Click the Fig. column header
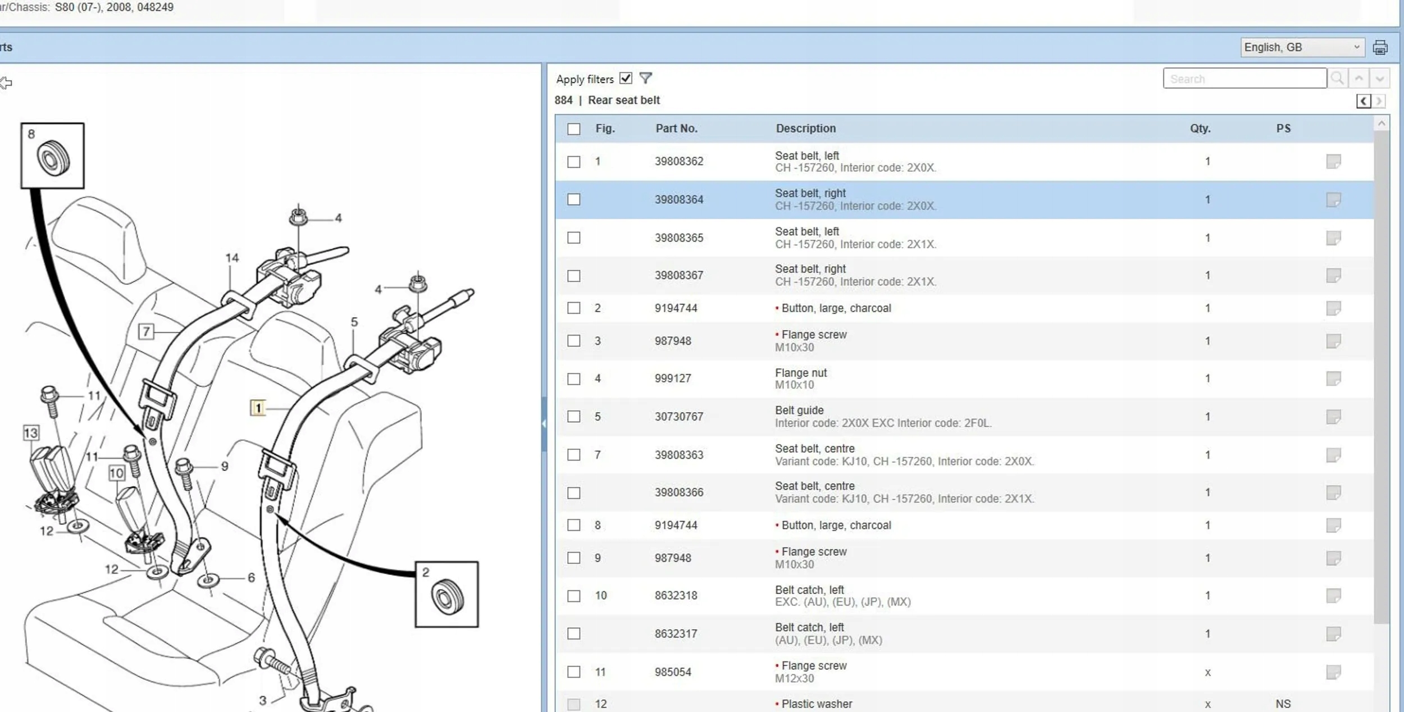This screenshot has width=1404, height=712. tap(605, 129)
